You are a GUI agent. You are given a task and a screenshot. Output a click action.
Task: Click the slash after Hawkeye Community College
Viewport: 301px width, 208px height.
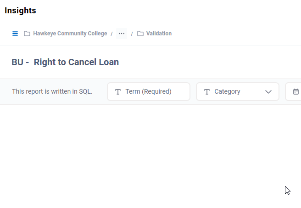pyautogui.click(x=111, y=34)
